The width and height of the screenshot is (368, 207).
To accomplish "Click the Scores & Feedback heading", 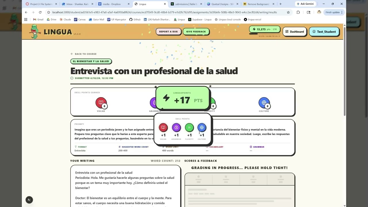I will pos(201,161).
